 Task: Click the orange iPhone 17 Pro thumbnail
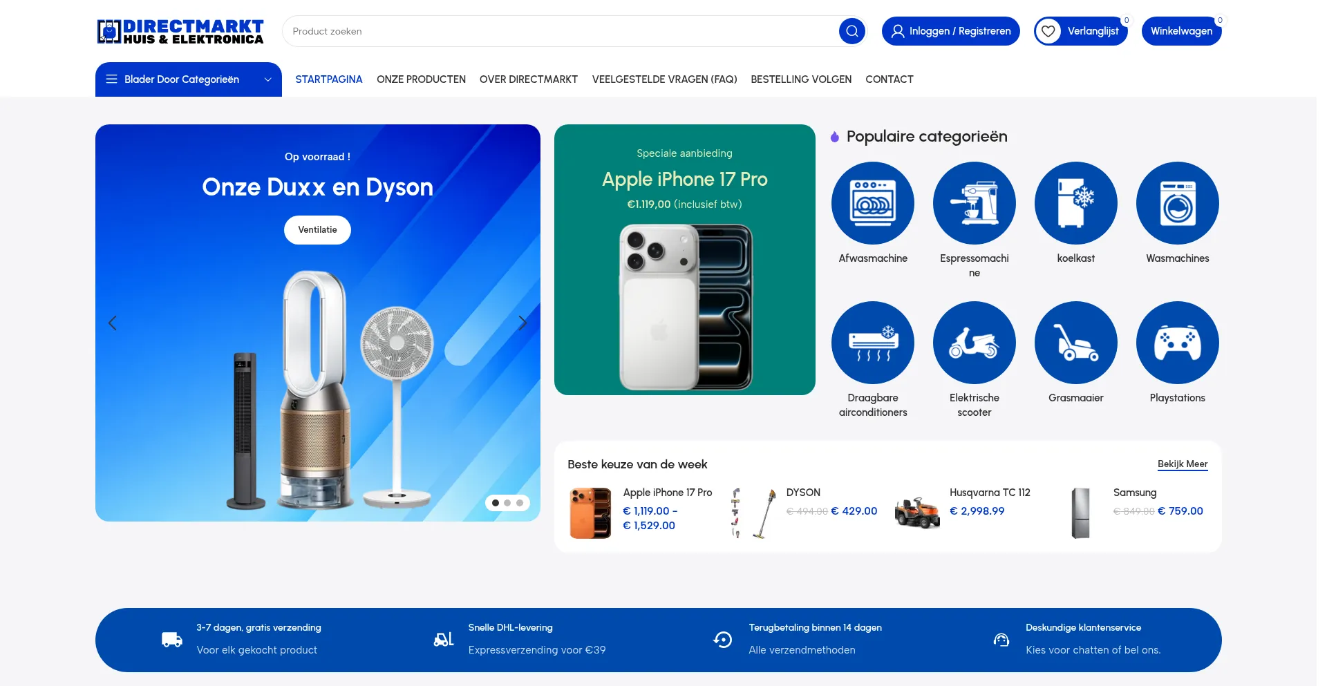click(x=591, y=513)
